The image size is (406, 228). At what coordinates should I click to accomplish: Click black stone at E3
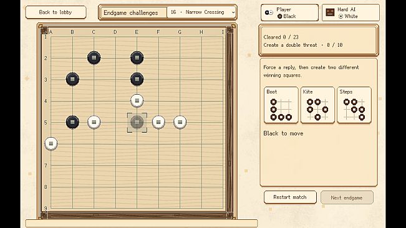(x=137, y=79)
